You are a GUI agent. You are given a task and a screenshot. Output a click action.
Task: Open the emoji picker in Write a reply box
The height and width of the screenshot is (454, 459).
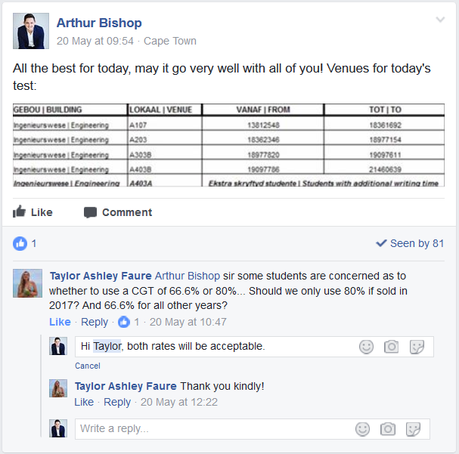click(x=362, y=429)
